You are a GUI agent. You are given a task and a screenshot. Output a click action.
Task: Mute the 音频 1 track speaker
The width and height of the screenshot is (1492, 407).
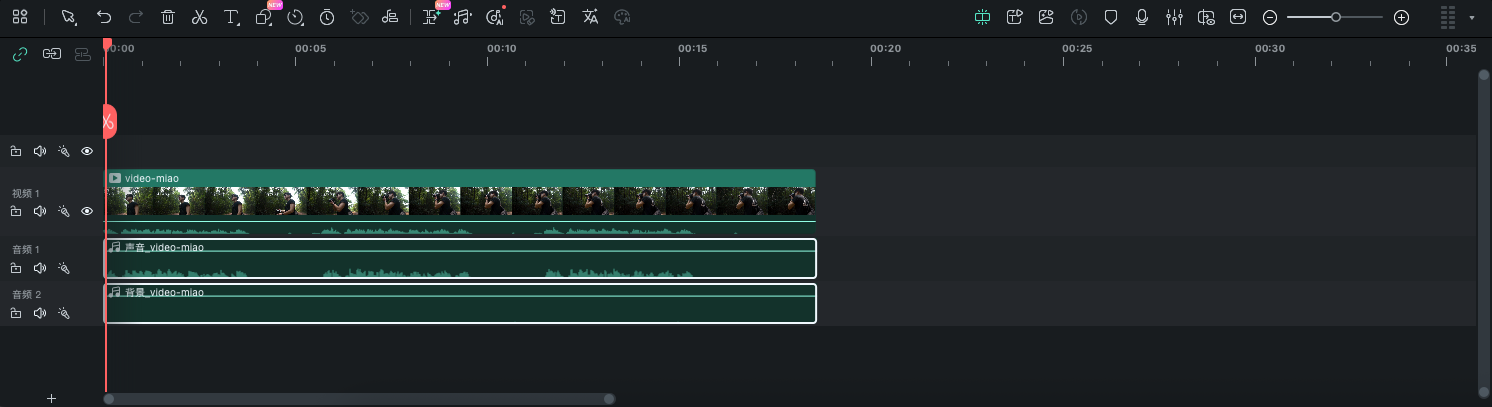coord(40,268)
